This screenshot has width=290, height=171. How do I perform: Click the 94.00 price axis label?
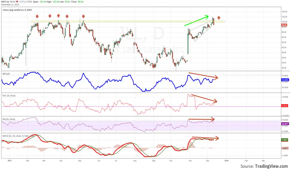(x=284, y=37)
